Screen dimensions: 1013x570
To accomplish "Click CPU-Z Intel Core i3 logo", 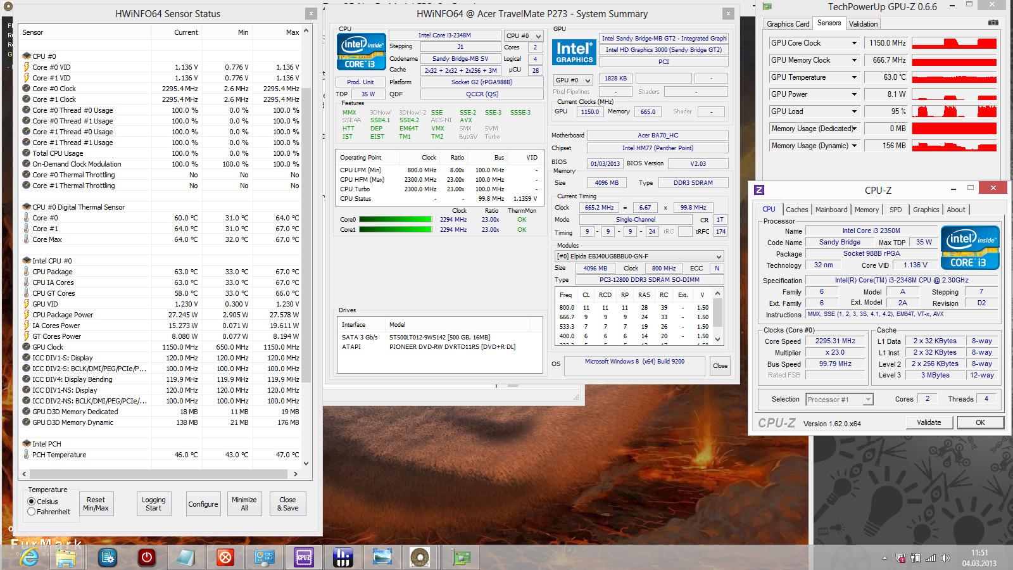I will click(970, 248).
